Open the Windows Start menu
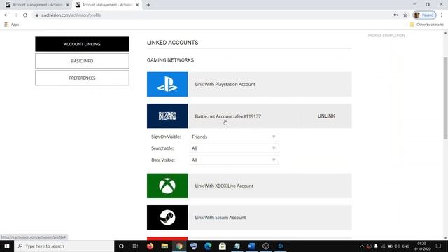This screenshot has height=252, width=448. pos(7,246)
